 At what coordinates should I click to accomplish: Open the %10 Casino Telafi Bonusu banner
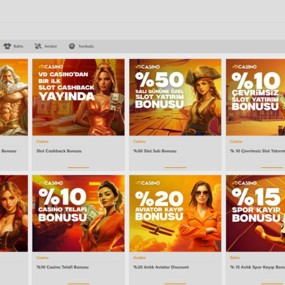pos(79,213)
